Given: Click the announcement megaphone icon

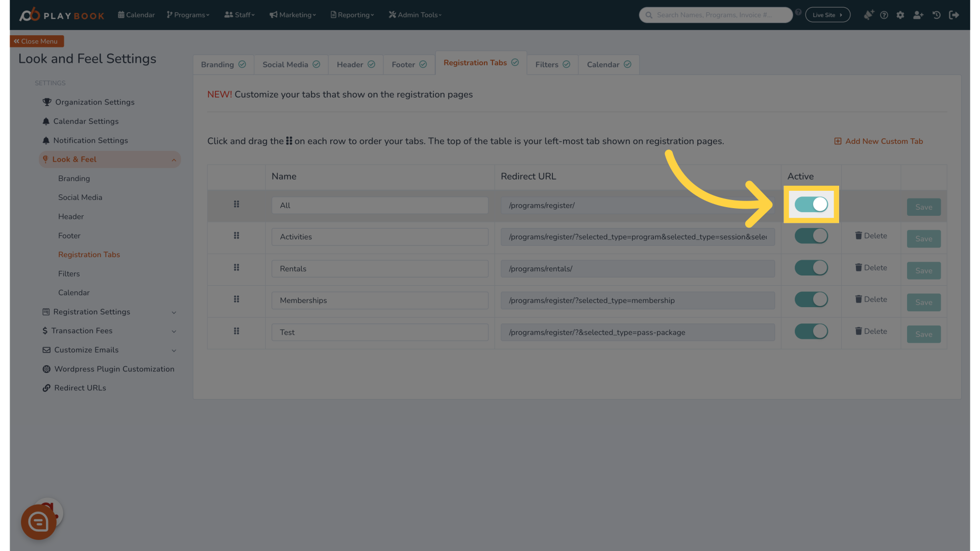Looking at the screenshot, I should click(868, 15).
